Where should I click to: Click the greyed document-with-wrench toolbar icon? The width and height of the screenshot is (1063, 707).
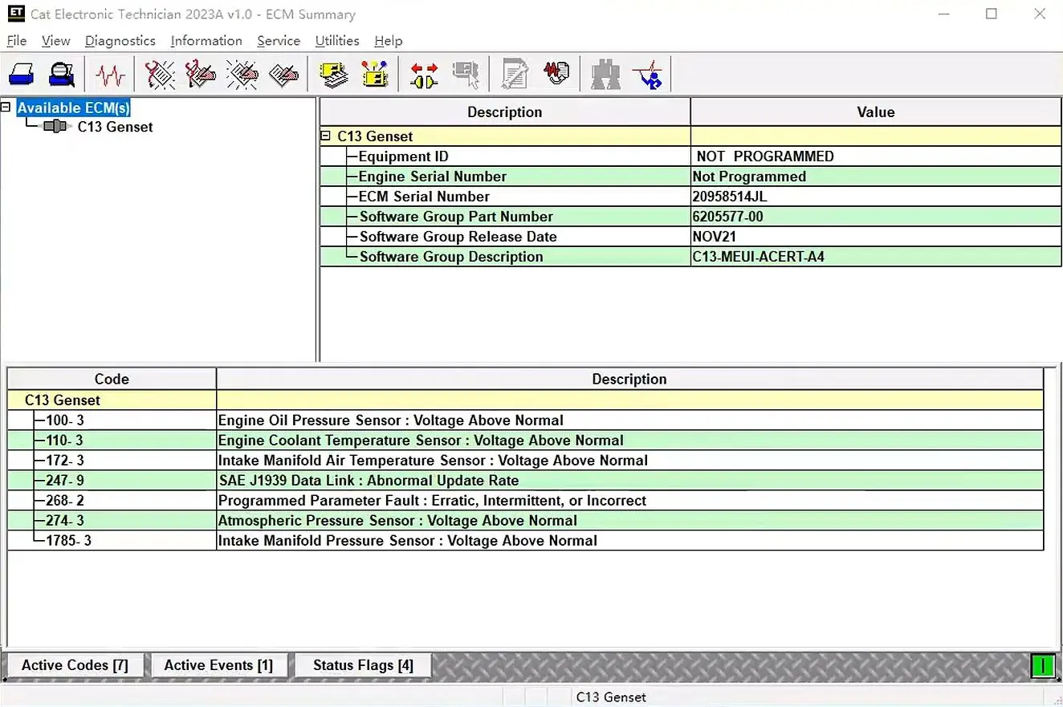pos(515,75)
